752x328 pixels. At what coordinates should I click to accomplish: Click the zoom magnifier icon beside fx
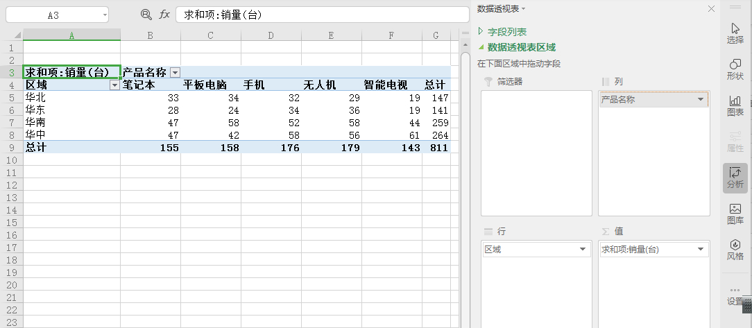pyautogui.click(x=146, y=15)
